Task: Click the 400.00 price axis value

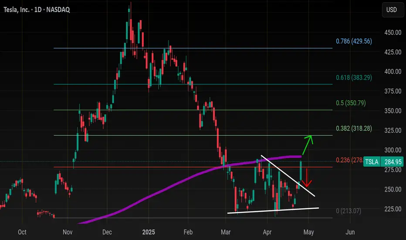Action: (393, 72)
